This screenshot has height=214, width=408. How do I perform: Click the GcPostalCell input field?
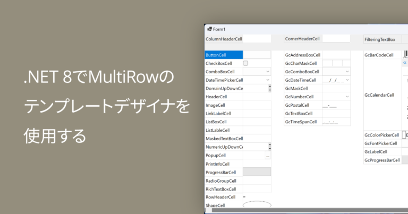[336, 105]
